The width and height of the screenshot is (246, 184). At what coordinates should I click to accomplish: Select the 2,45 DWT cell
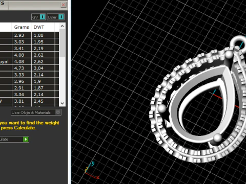click(43, 101)
